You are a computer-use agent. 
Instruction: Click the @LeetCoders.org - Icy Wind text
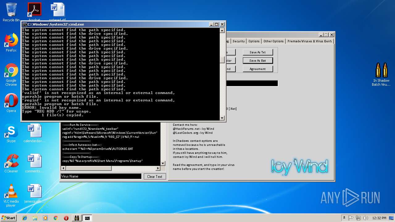point(193,133)
